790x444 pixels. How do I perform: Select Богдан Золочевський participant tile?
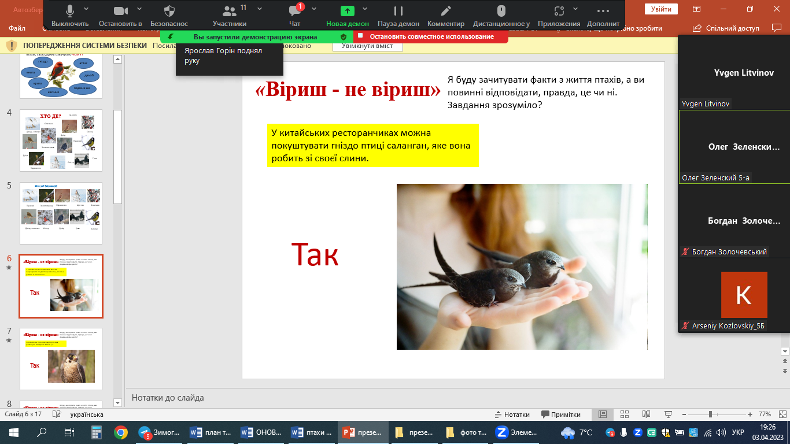tap(734, 221)
